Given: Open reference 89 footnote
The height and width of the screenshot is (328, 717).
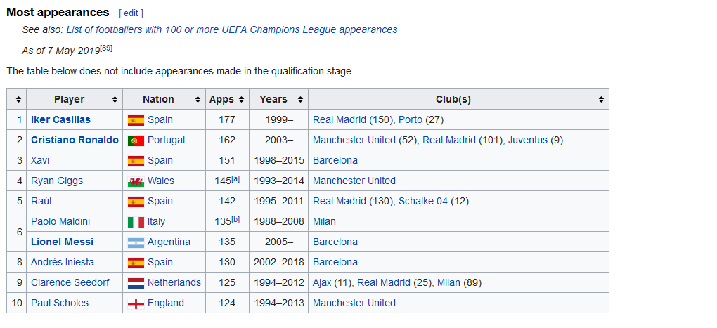Looking at the screenshot, I should tap(106, 48).
